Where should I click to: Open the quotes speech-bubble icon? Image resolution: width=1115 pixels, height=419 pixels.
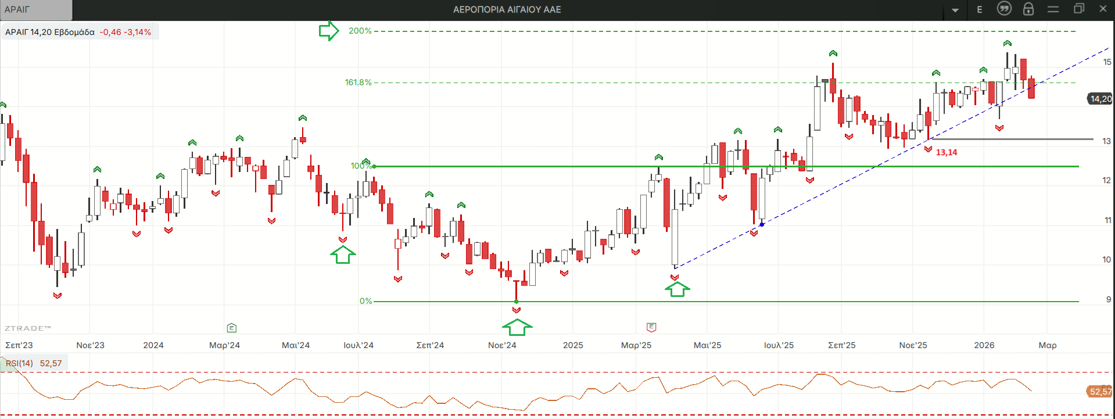1004,9
